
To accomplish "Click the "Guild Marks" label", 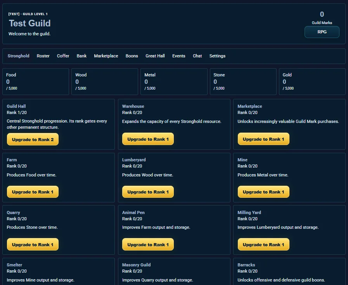I will point(322,22).
